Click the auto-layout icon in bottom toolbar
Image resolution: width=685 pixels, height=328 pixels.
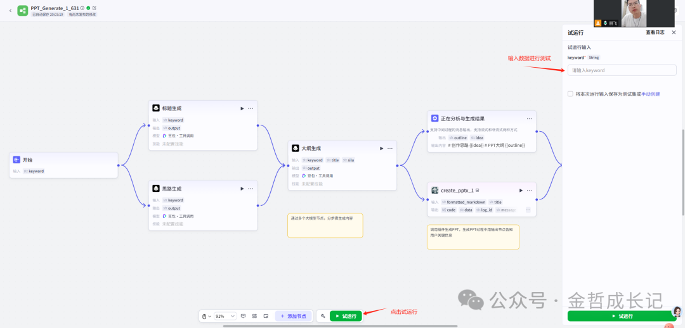pyautogui.click(x=254, y=316)
